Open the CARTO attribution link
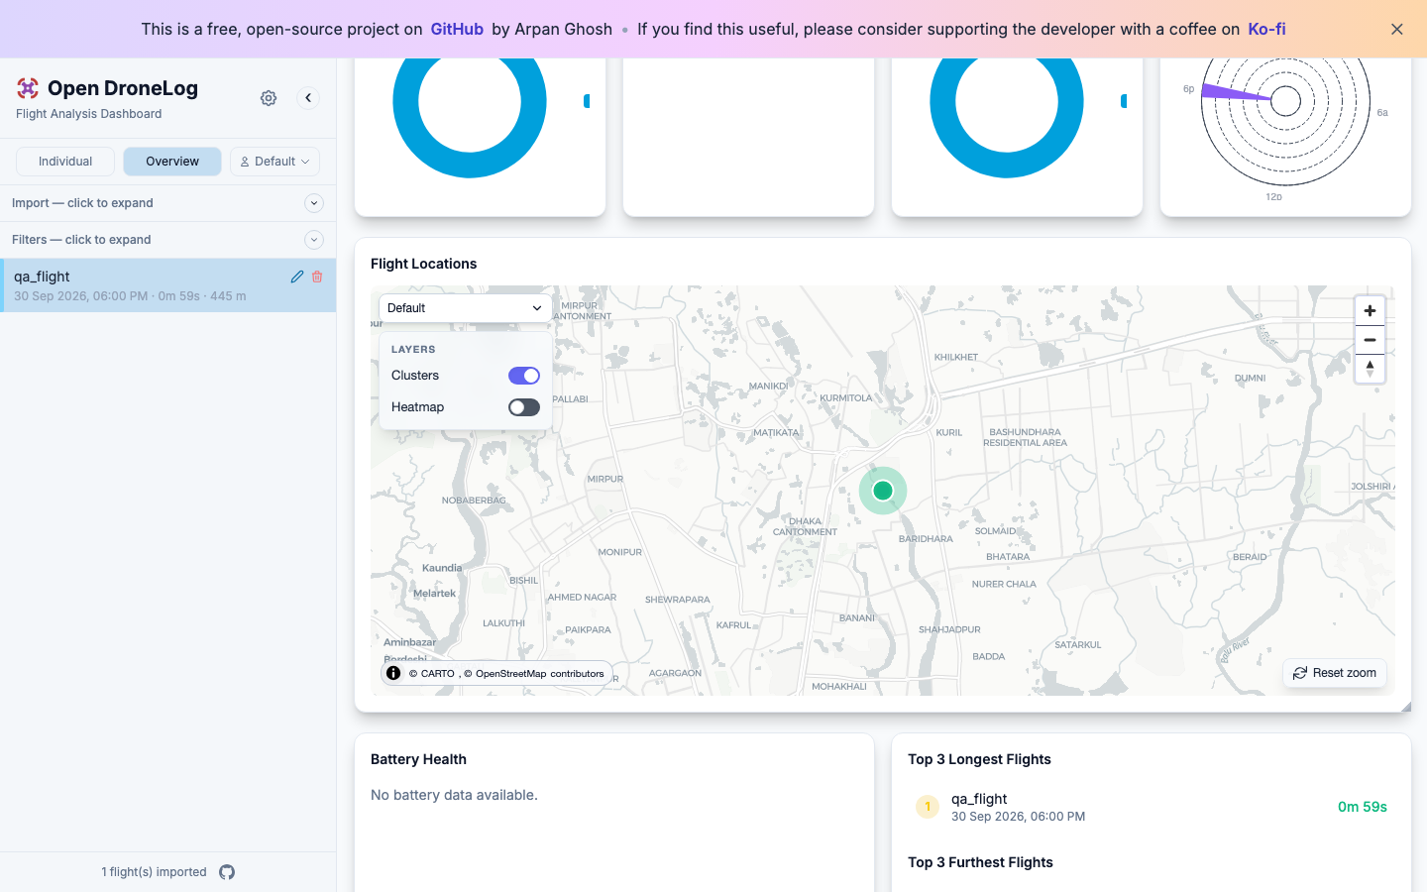1427x892 pixels. (x=432, y=674)
